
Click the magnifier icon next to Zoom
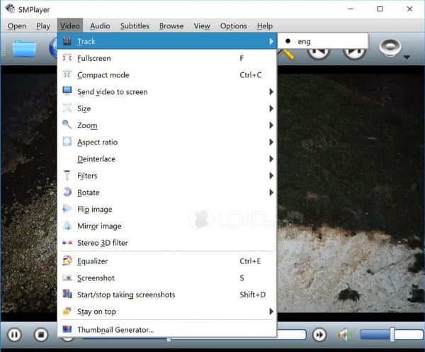(x=67, y=125)
